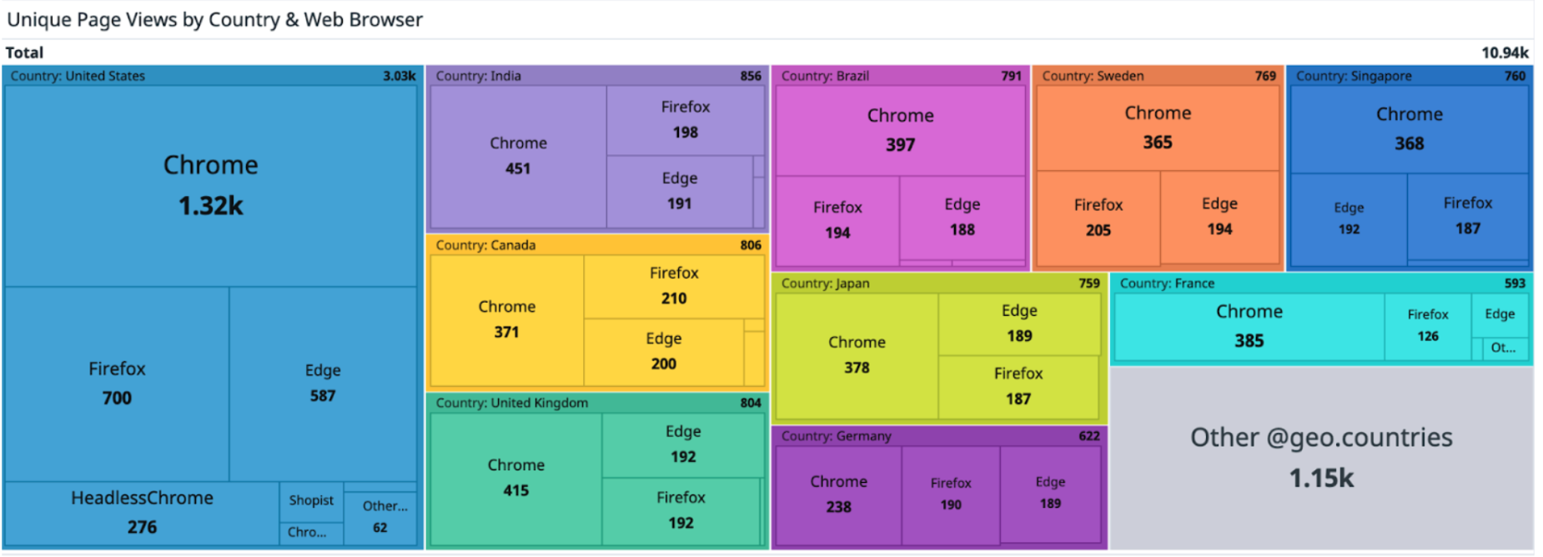The image size is (1543, 557).
Task: Select Germany Chrome 238 tile
Action: 839,494
